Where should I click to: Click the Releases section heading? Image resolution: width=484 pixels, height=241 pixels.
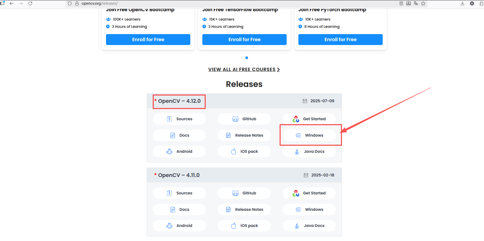tap(244, 84)
